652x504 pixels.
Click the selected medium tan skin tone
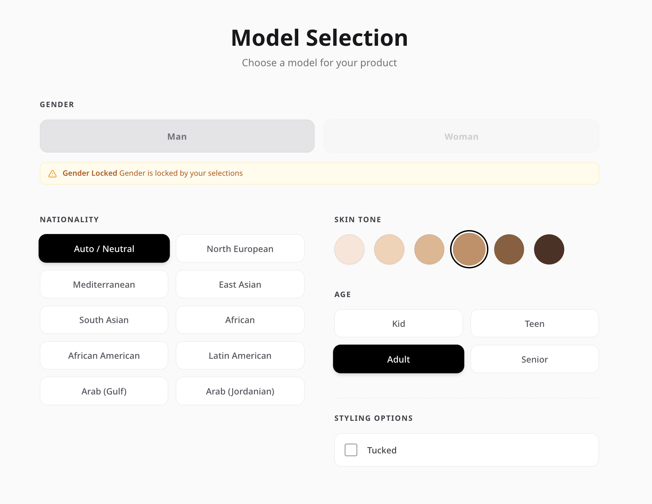point(469,249)
